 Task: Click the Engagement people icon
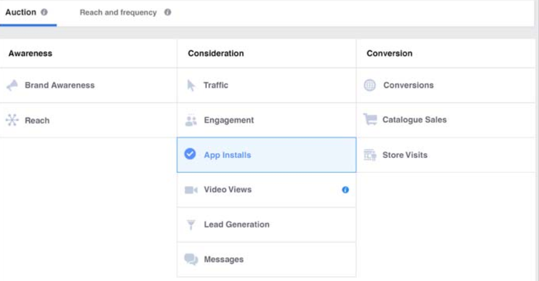[191, 121]
